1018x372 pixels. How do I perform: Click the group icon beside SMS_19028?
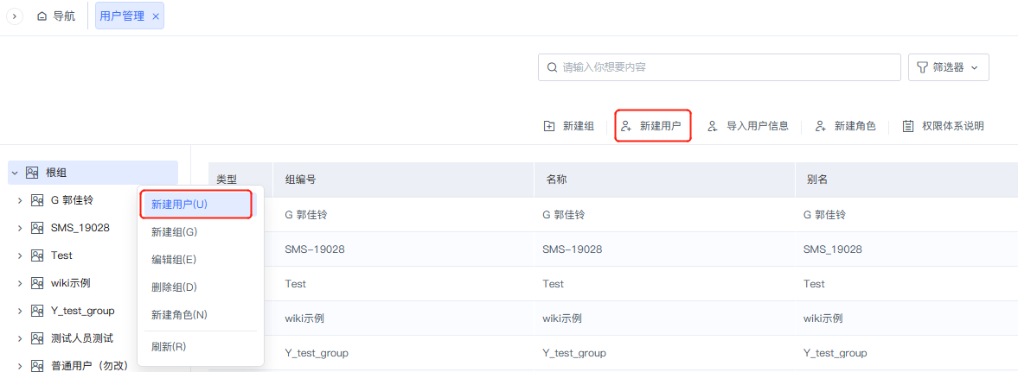coord(37,228)
